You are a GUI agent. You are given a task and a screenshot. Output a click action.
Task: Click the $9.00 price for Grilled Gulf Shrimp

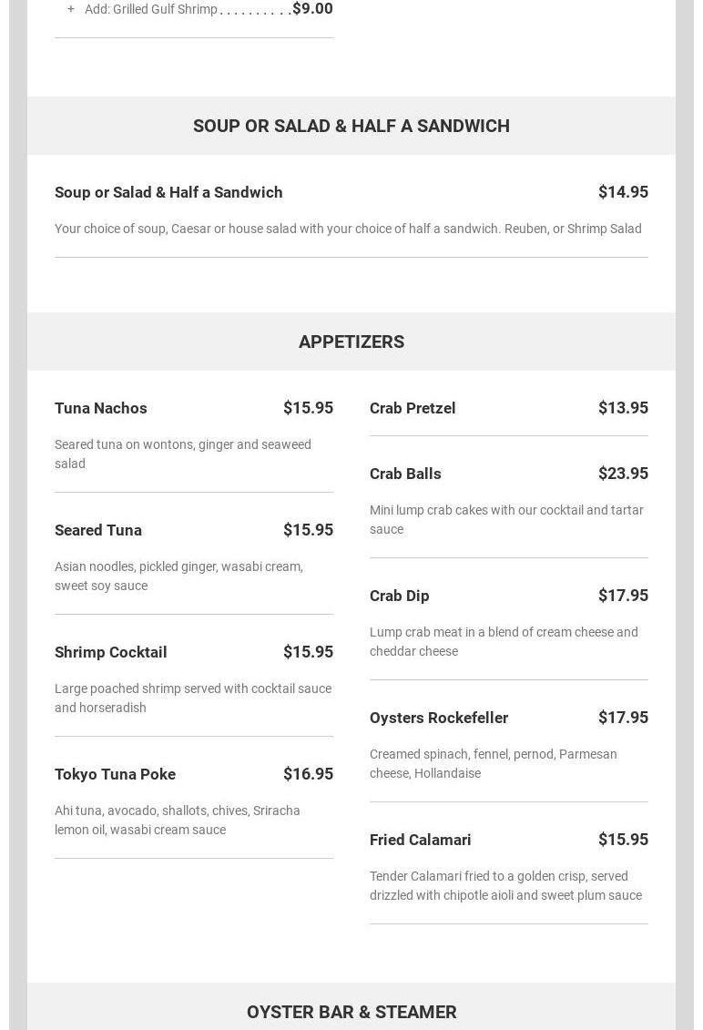point(312,9)
